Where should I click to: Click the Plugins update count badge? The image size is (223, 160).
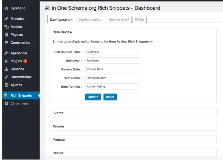[25, 61]
